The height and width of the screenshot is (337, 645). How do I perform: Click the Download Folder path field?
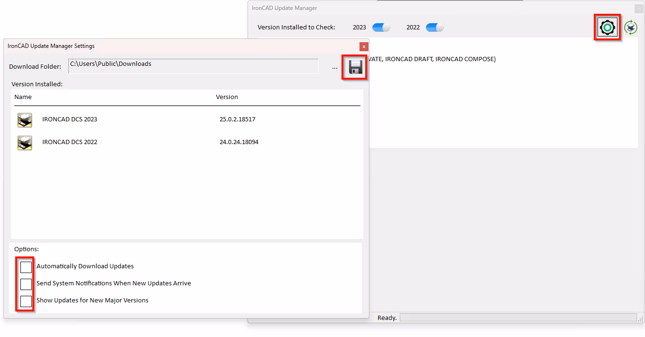click(x=193, y=66)
